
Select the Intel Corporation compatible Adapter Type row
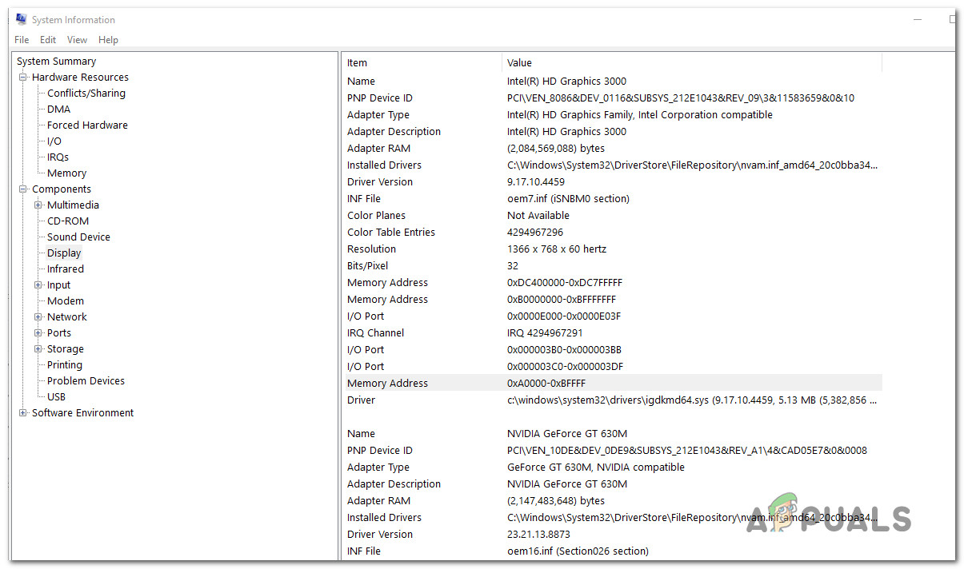612,115
